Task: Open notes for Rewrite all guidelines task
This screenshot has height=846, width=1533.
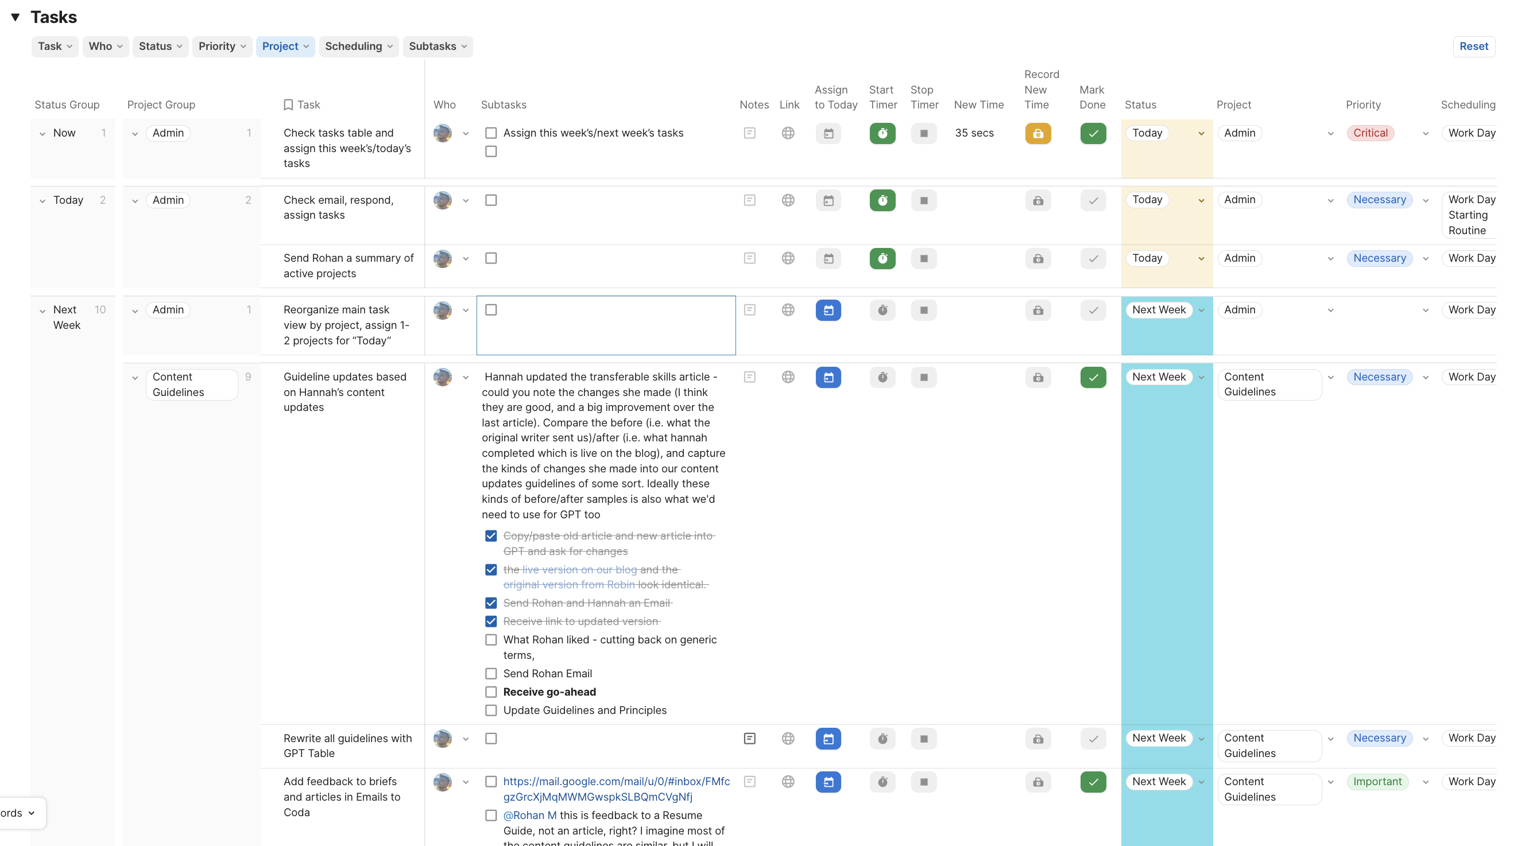Action: click(749, 738)
